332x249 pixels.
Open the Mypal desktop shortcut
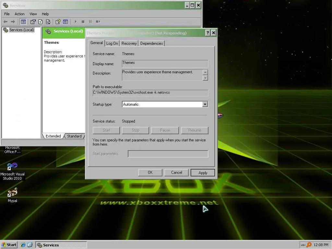coord(12,195)
